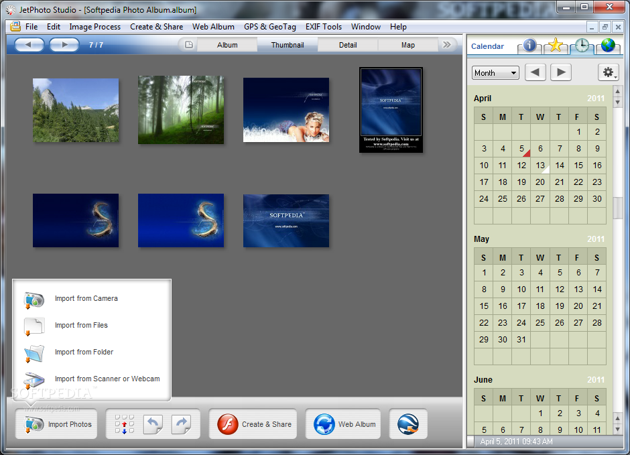Viewport: 630px width, 455px height.
Task: Open the Help menu
Action: coord(398,27)
